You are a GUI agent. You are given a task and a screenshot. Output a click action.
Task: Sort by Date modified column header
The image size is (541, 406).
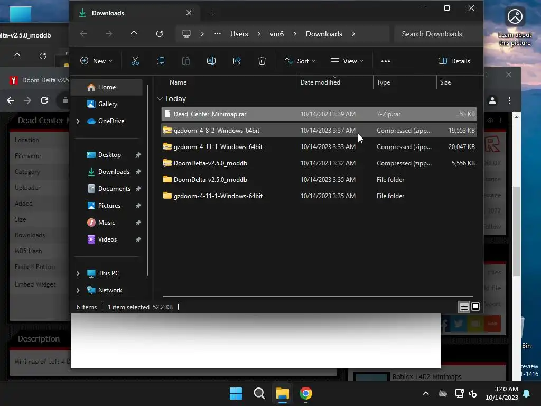point(334,82)
